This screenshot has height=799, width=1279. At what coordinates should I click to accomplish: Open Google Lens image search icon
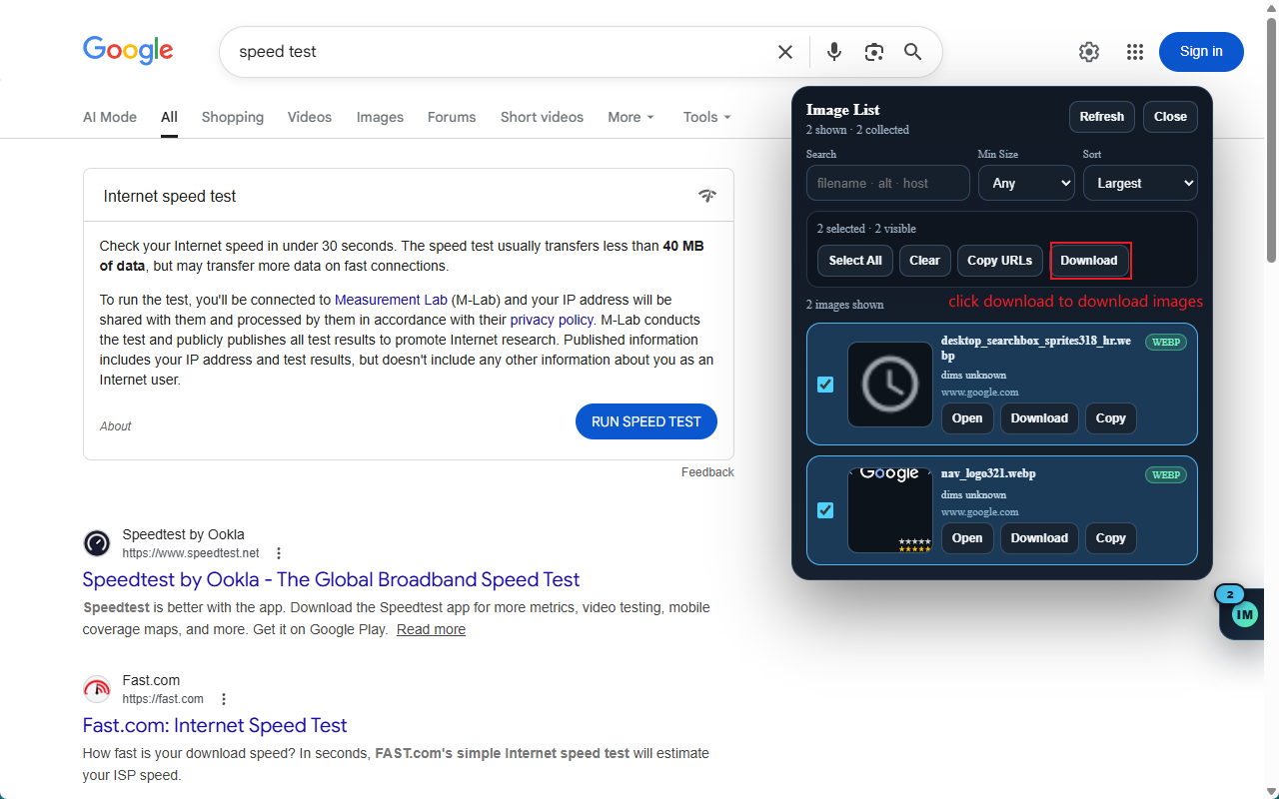coord(874,52)
